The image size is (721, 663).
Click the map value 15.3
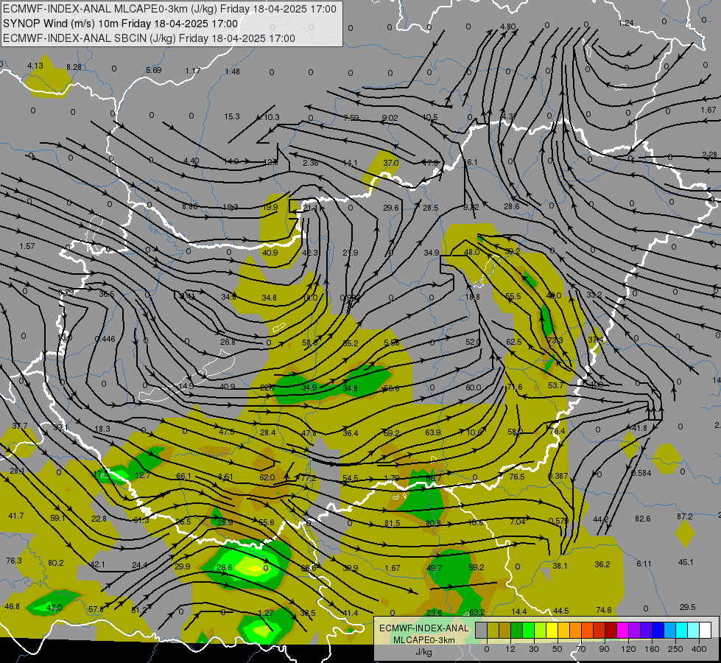tap(232, 116)
